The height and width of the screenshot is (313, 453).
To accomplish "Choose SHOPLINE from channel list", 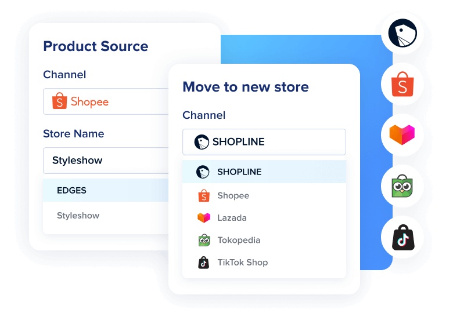I will pos(264,172).
